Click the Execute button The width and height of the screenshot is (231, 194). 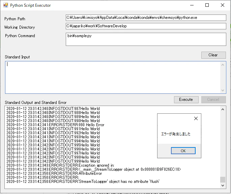[x=186, y=100]
